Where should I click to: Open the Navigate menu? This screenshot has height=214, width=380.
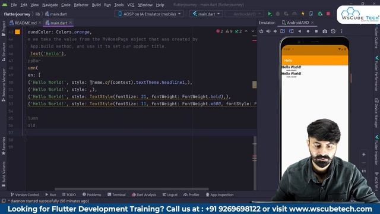tap(50, 5)
